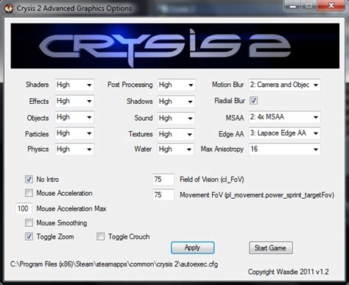This screenshot has width=349, height=285.
Task: Open the Objects quality dropdown
Action: point(74,117)
